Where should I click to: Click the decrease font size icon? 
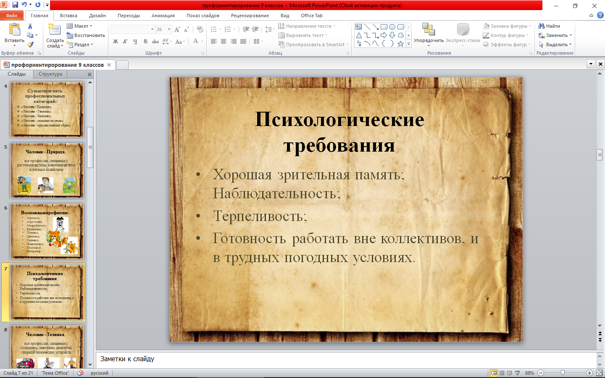(x=187, y=29)
